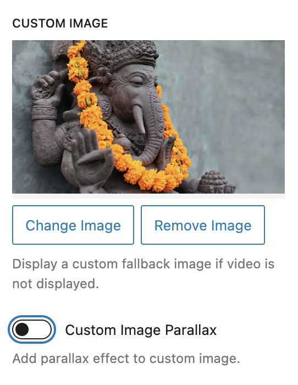298x385 pixels.
Task: Open the Ganesha statue image preview
Action: (x=148, y=117)
